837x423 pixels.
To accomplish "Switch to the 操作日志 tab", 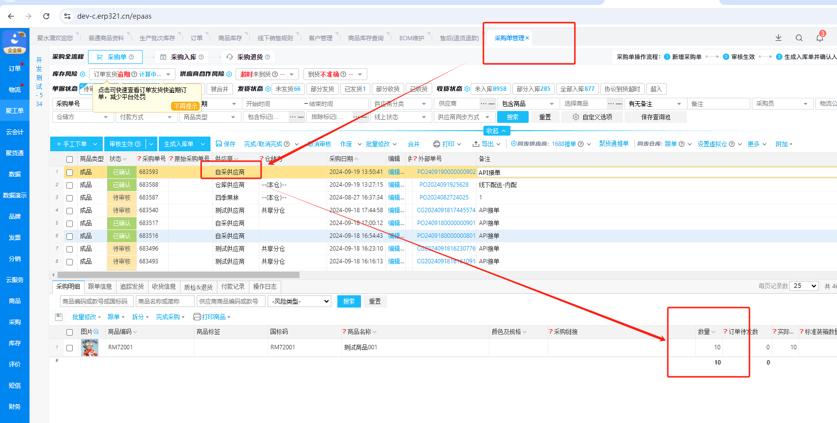I will click(x=265, y=286).
